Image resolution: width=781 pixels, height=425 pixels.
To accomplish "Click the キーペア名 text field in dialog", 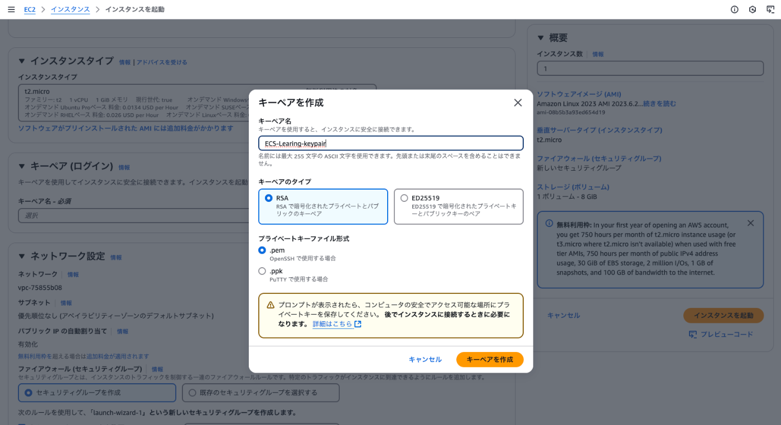I will [391, 143].
